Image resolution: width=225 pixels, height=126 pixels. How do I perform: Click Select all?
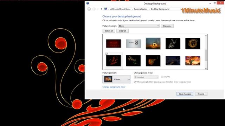click(109, 31)
